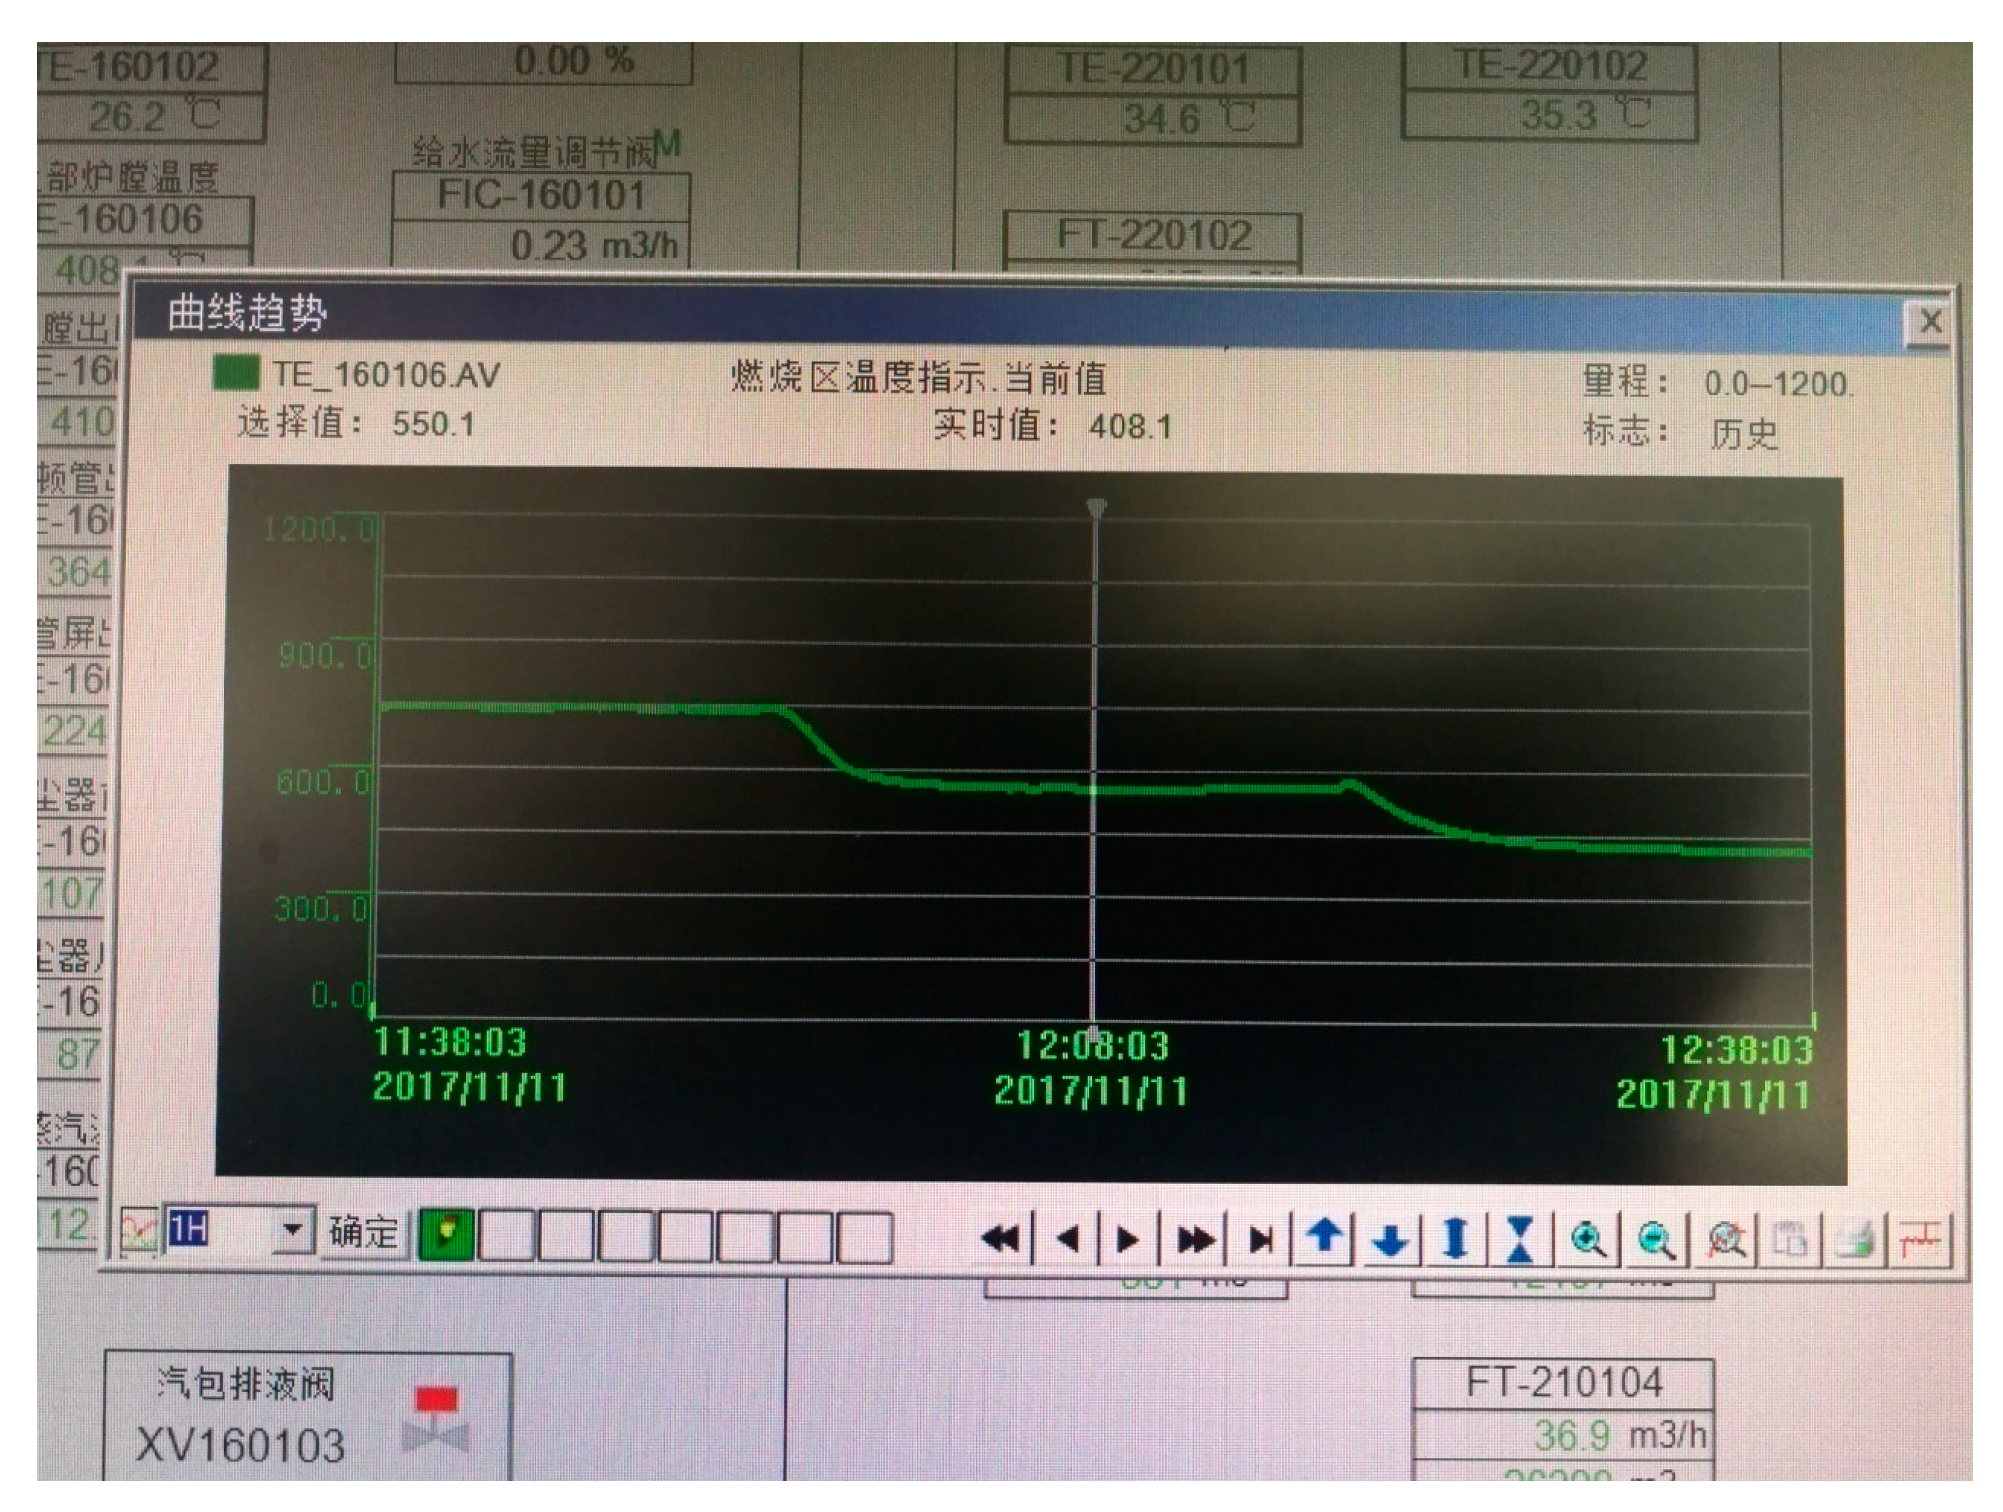Click the green TE_160106.AV legend color swatch
2003x1512 pixels.
pyautogui.click(x=236, y=373)
